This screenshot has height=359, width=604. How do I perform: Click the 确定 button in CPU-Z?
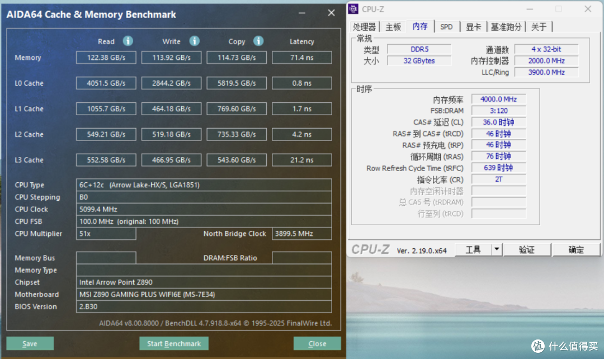click(x=576, y=249)
